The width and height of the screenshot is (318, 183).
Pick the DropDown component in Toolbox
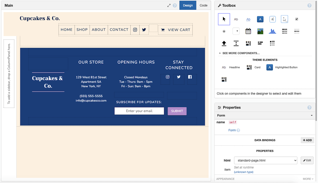(x=236, y=31)
